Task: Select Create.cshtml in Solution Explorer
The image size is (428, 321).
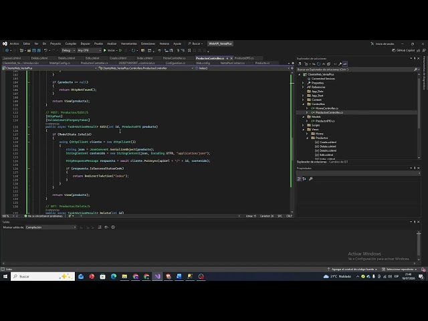Action: (326, 142)
